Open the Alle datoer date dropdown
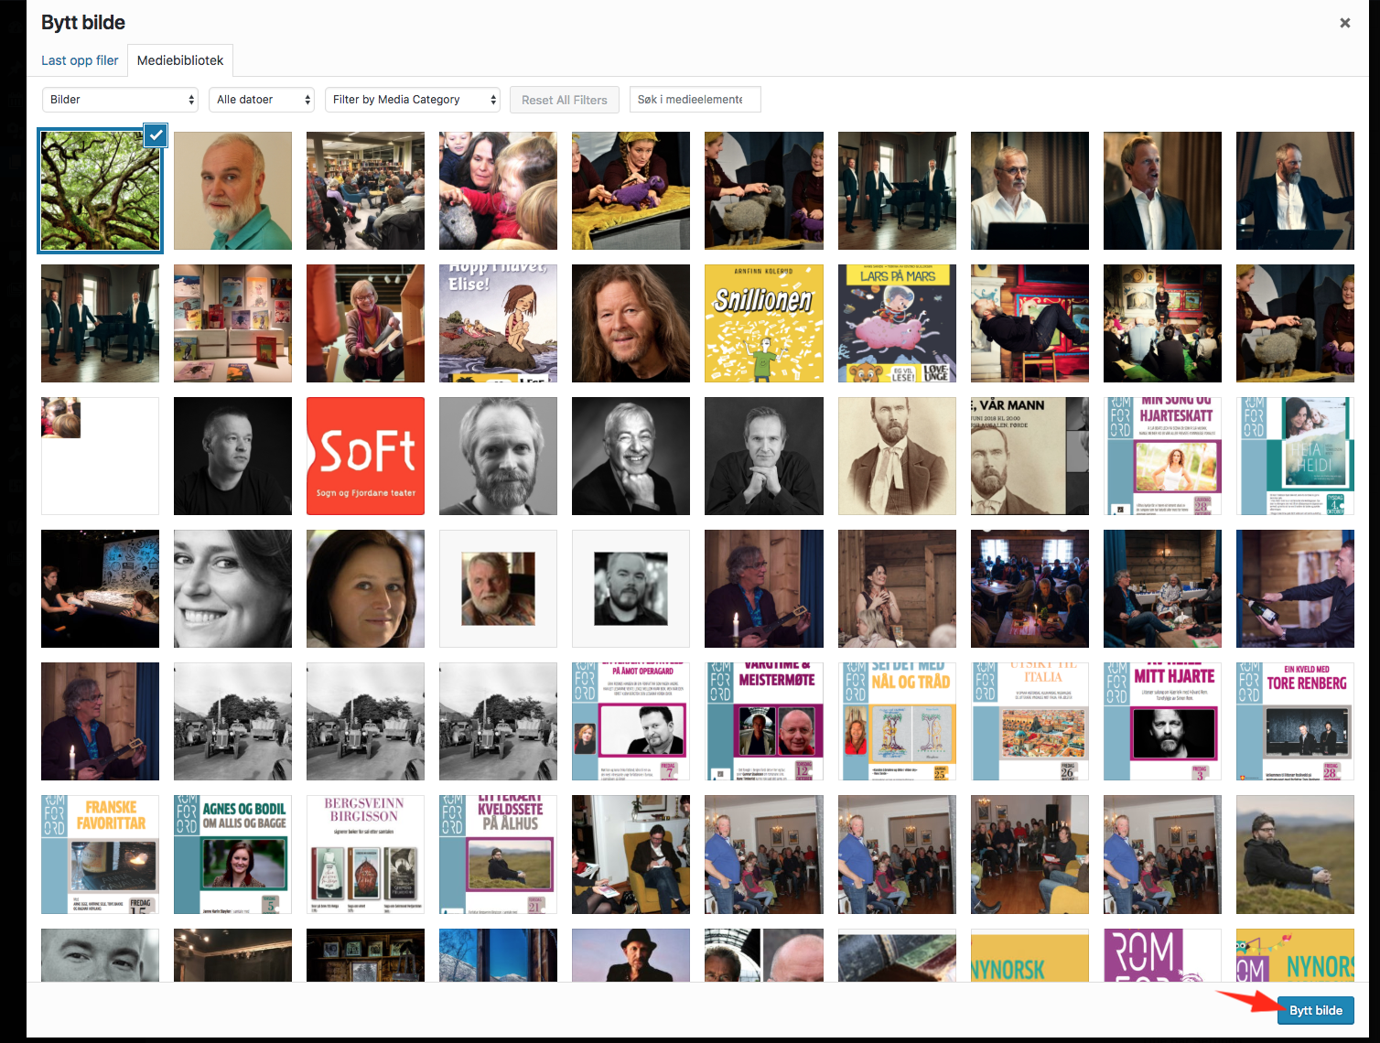Screen dimensions: 1380x1043 [263, 100]
